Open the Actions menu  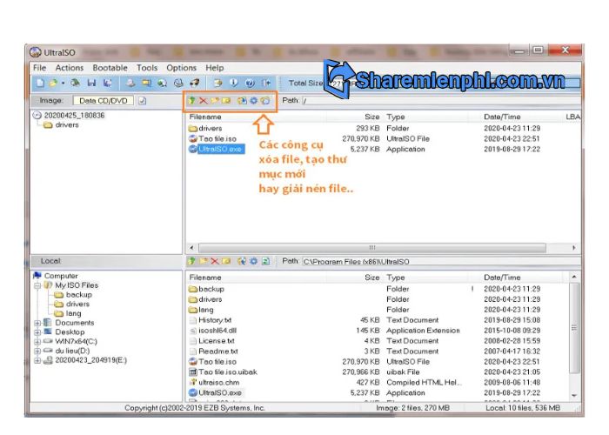70,68
